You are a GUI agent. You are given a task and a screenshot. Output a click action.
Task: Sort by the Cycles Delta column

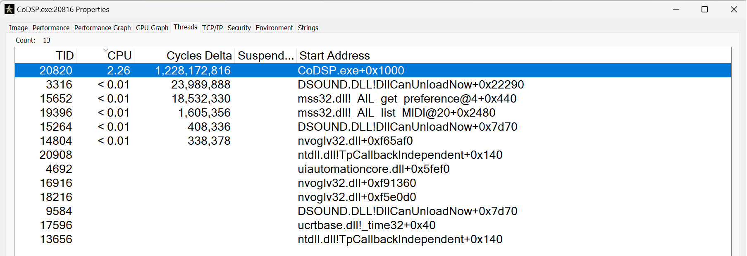pos(199,55)
